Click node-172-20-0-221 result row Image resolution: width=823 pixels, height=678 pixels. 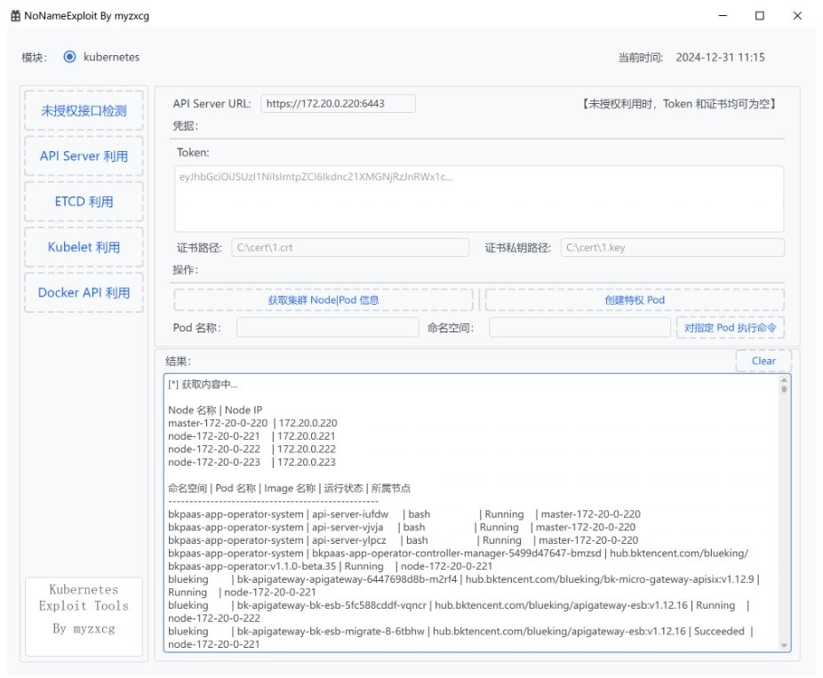click(252, 436)
